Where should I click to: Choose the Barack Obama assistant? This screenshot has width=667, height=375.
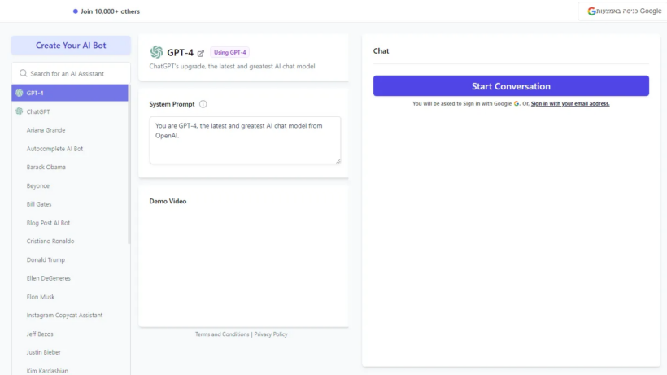point(70,167)
